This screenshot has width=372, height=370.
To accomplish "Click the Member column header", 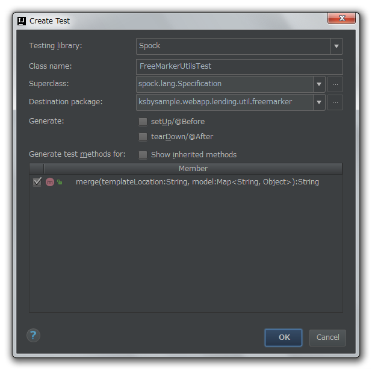I will 193,169.
